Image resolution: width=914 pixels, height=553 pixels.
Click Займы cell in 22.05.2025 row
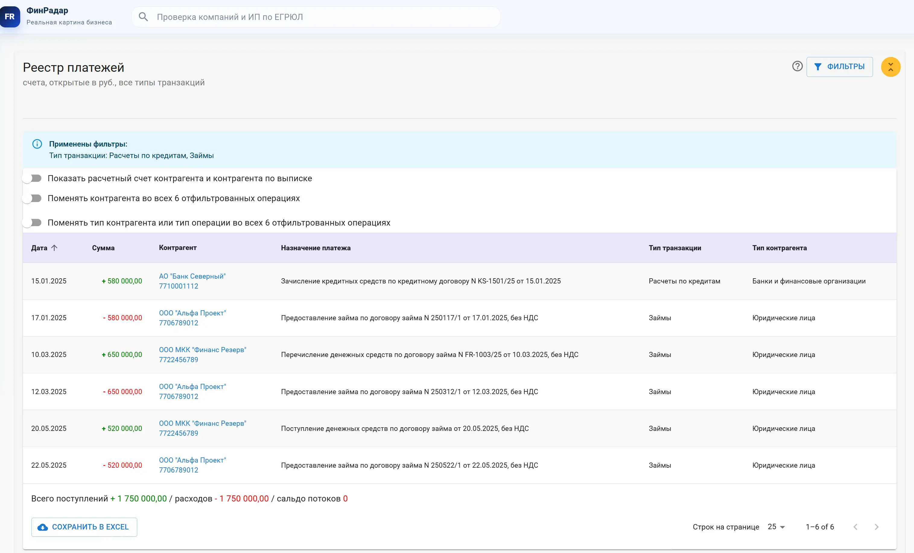point(660,465)
